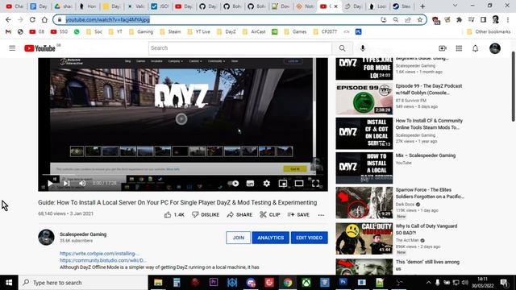Image resolution: width=516 pixels, height=290 pixels.
Task: Show hidden system tray icons
Action: [x=428, y=283]
